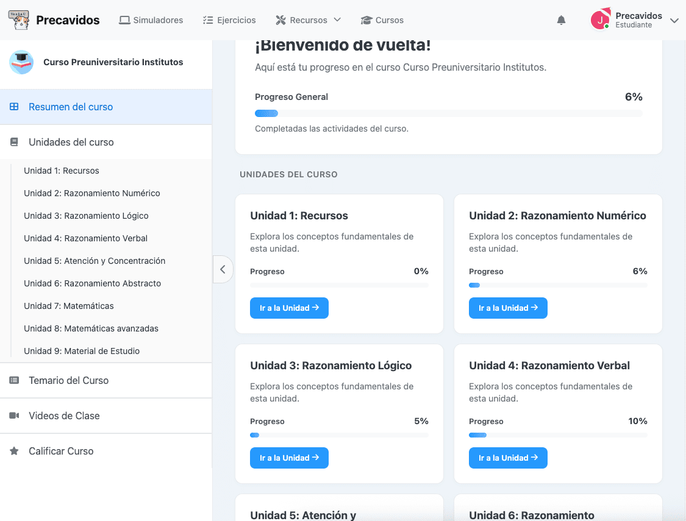Image resolution: width=686 pixels, height=521 pixels.
Task: Click the Resumen del curso grid icon
Action: (x=13, y=106)
